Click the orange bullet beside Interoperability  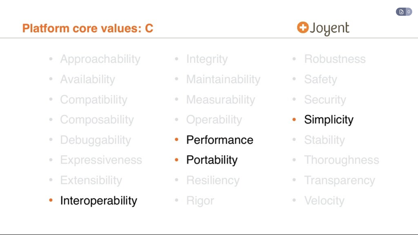click(51, 200)
